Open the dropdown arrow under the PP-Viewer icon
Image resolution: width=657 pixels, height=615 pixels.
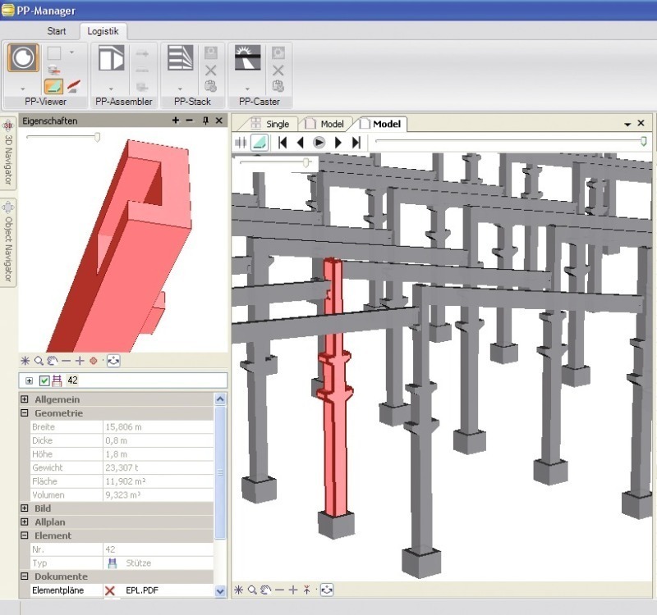click(23, 89)
